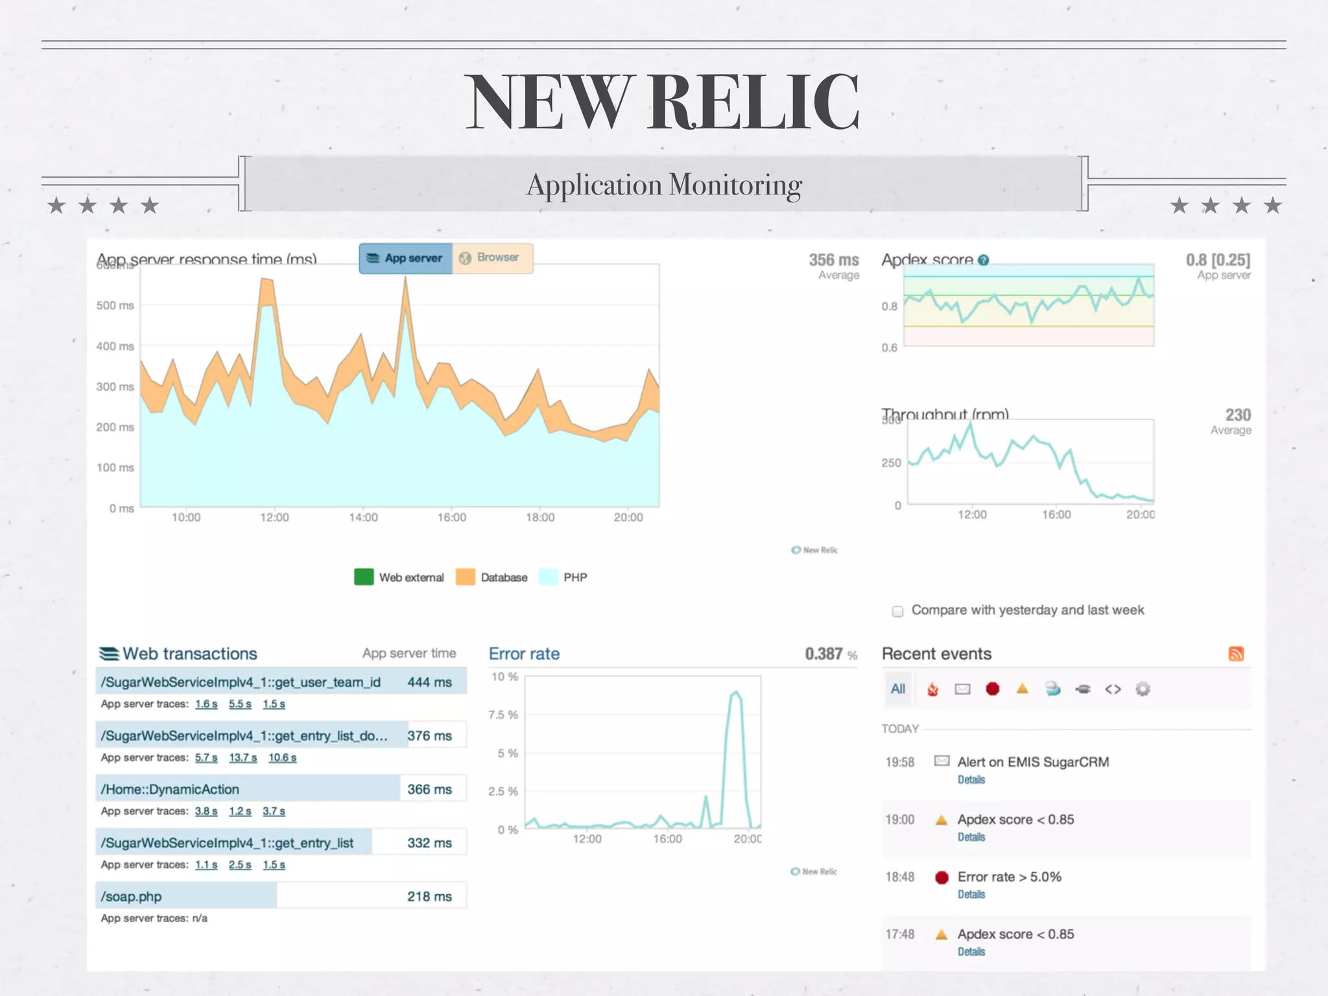The height and width of the screenshot is (996, 1328).
Task: Open the /Home::DynamicAction transaction row
Action: click(x=169, y=789)
